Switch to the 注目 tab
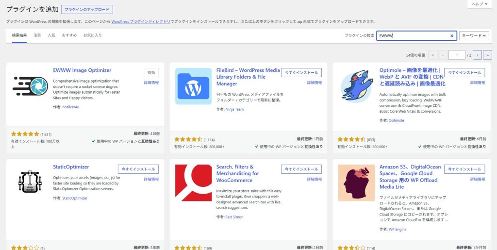The width and height of the screenshot is (497, 250). pos(37,35)
